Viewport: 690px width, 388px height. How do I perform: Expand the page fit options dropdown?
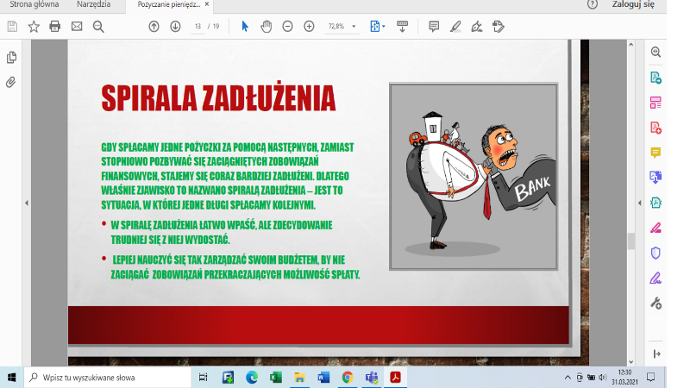click(x=378, y=27)
